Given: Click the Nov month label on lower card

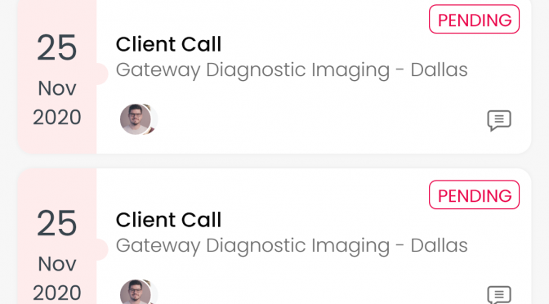Looking at the screenshot, I should tap(57, 264).
